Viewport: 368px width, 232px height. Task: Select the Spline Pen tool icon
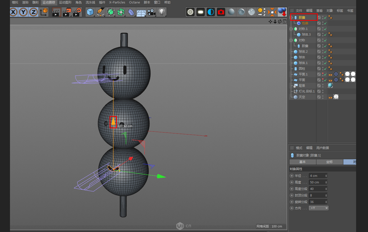[101, 12]
